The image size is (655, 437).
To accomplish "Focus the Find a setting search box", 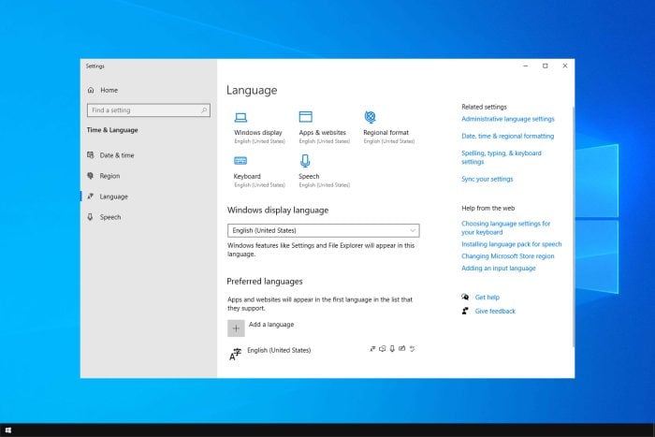I will [x=149, y=110].
